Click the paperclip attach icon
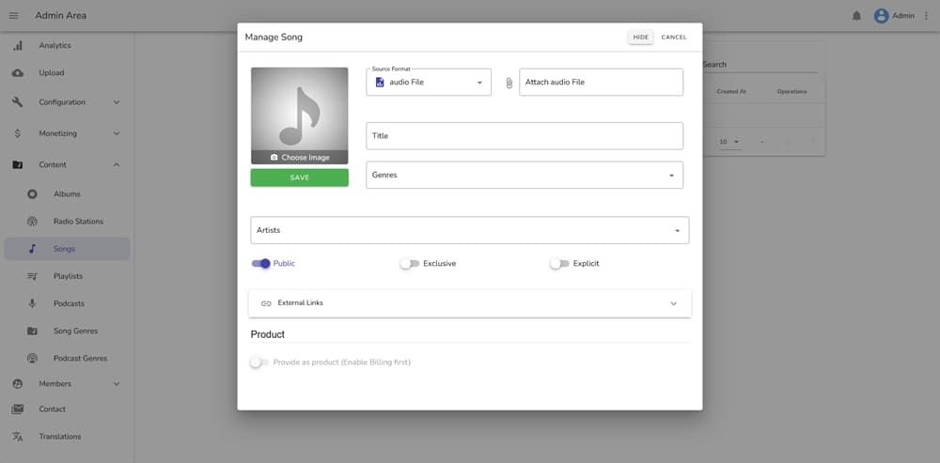The width and height of the screenshot is (940, 463). tap(509, 83)
